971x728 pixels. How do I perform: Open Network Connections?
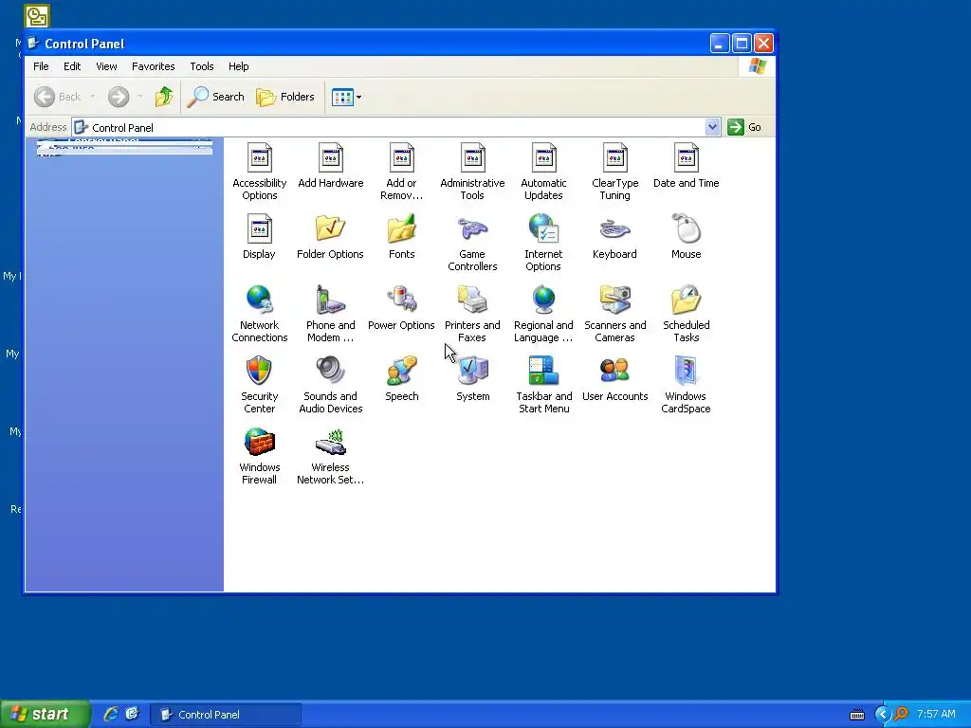260,300
